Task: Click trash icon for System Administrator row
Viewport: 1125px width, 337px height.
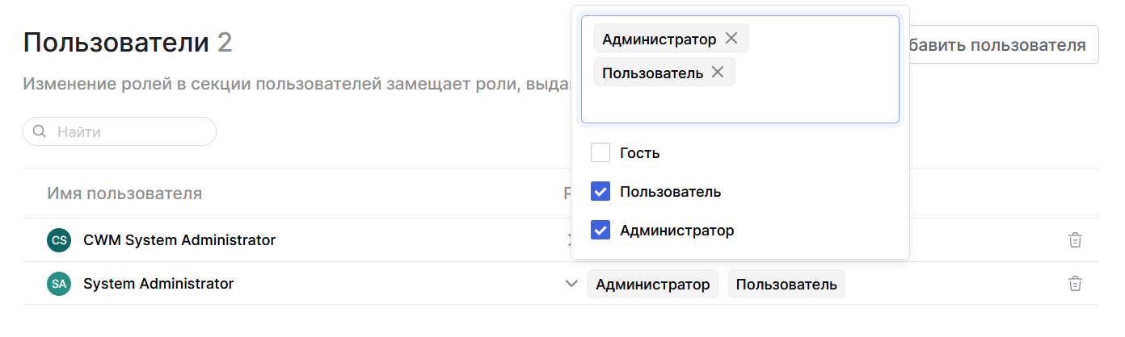Action: tap(1075, 284)
